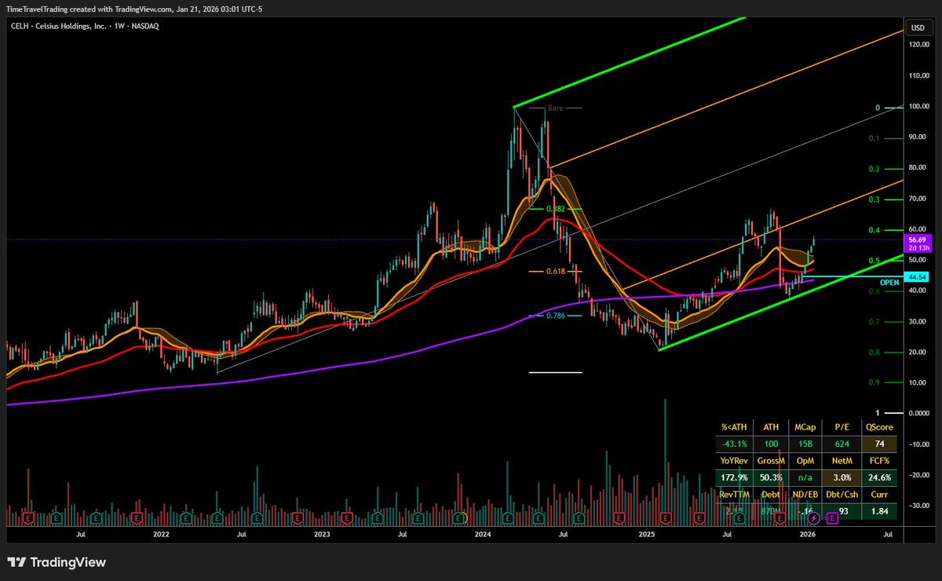Screen dimensions: 942x581
Task: Click the OPEN line label
Action: 889,283
